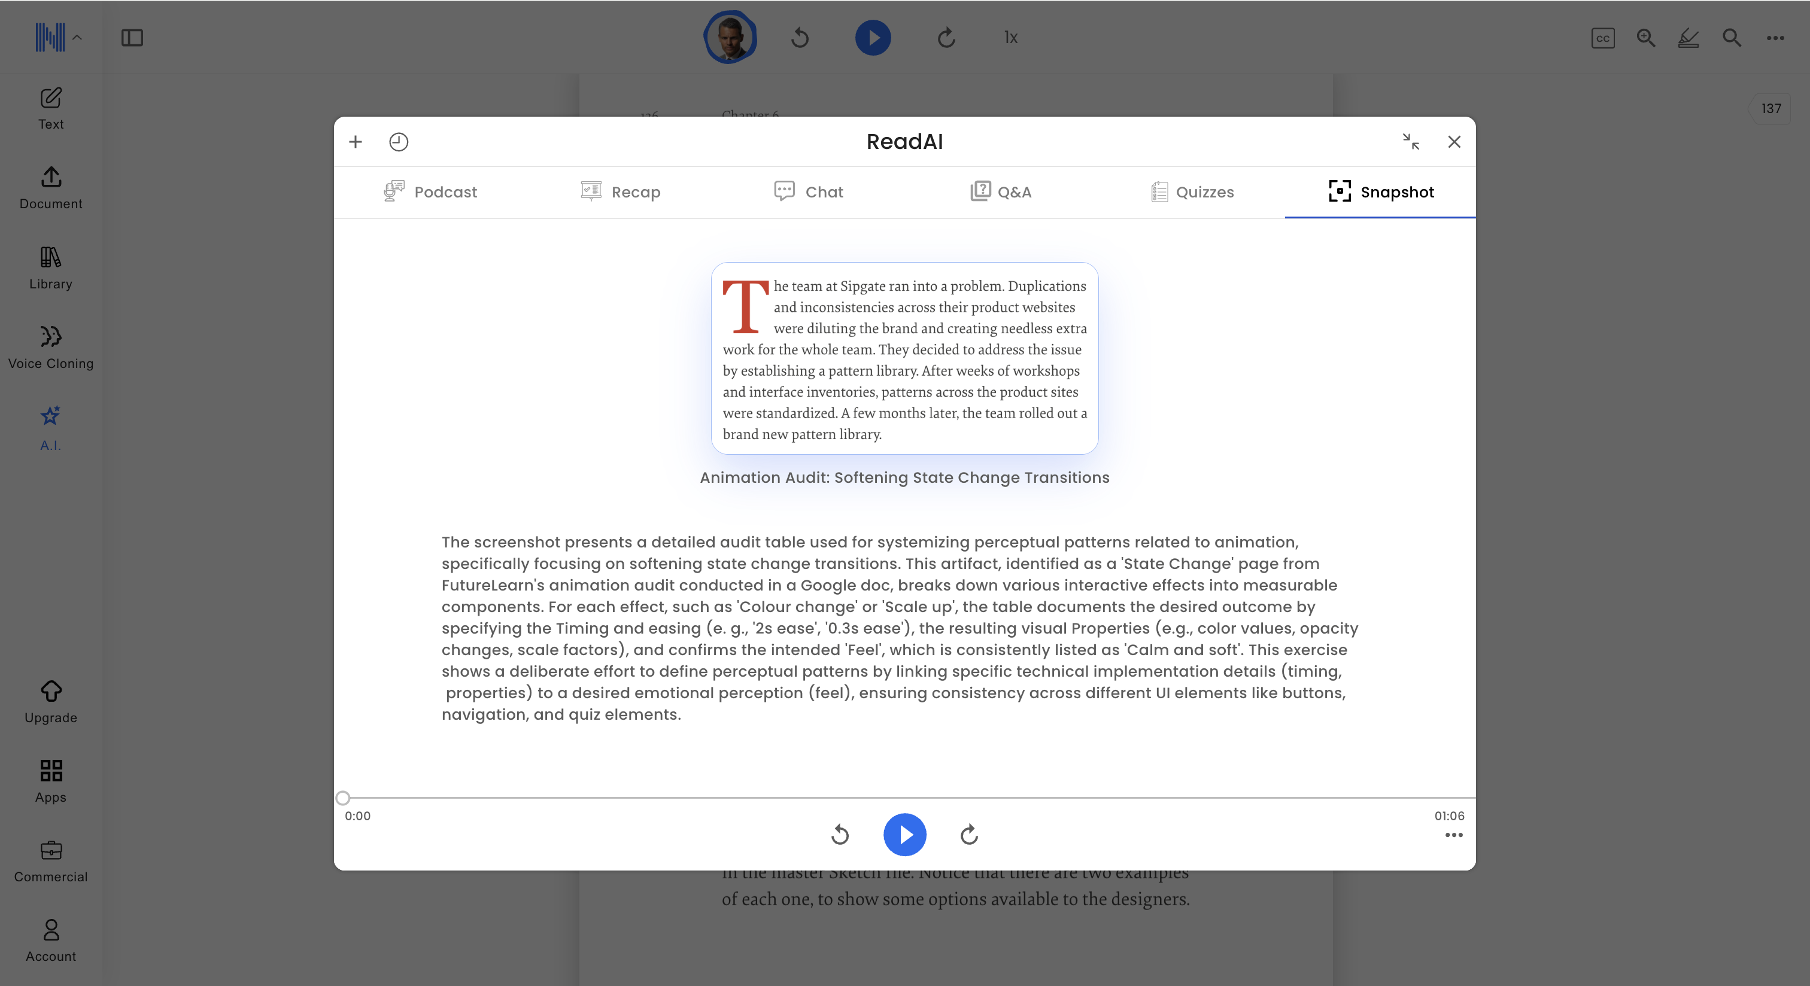Switch to the Podcast tab
The image size is (1810, 986).
tap(430, 191)
